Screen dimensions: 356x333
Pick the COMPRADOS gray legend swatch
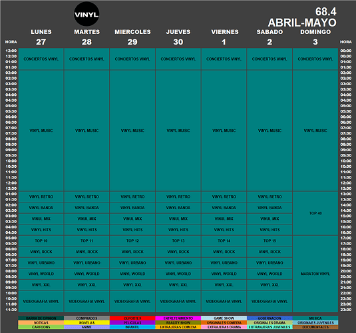point(87,318)
